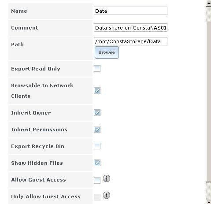Focus the Name field containing Data
The image size is (211, 204).
point(130,11)
